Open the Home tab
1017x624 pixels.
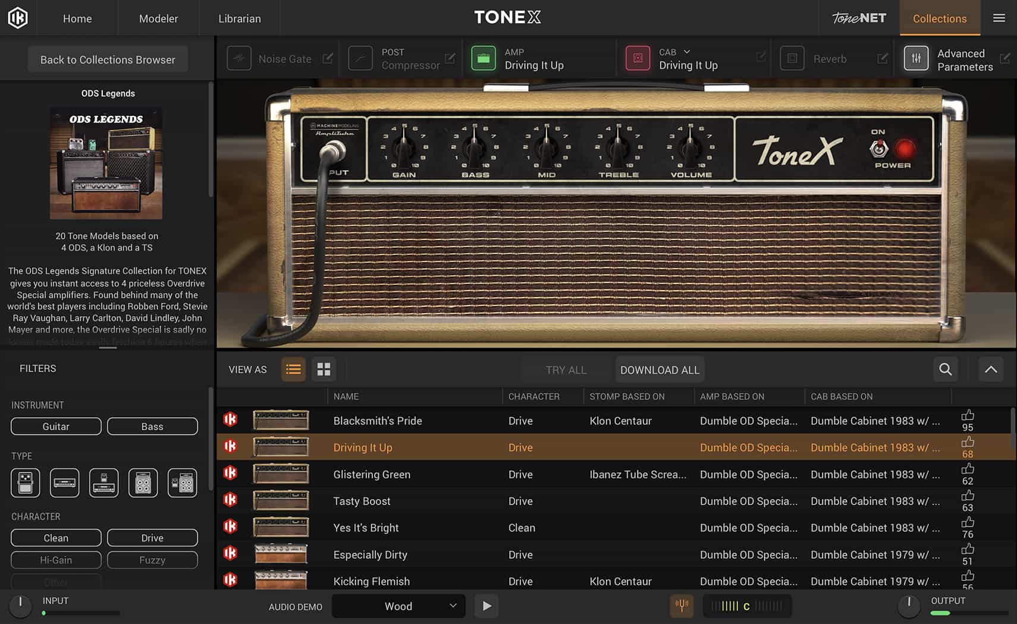tap(77, 18)
